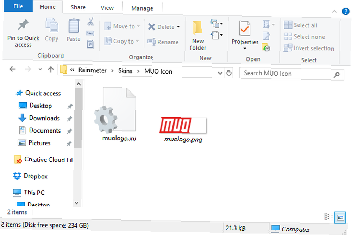Click the Refresh button
The width and height of the screenshot is (352, 236).
point(229,73)
